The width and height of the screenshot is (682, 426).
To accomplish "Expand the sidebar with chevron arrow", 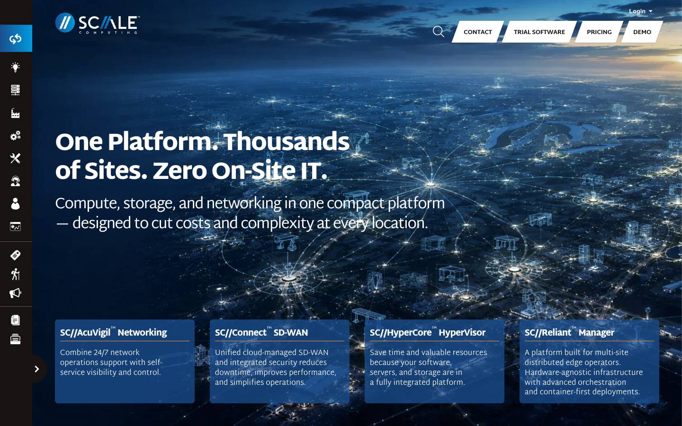I will (x=37, y=369).
